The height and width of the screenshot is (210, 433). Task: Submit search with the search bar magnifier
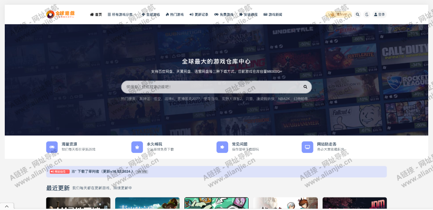point(305,87)
